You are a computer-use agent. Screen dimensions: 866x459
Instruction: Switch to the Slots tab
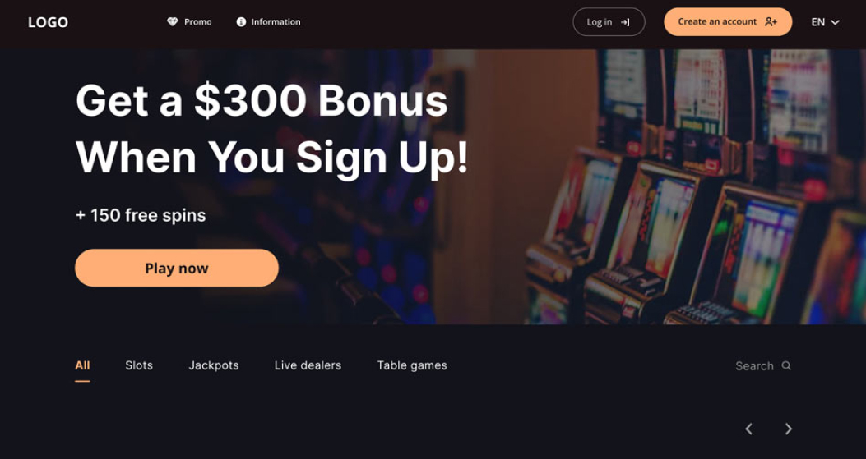tap(139, 365)
